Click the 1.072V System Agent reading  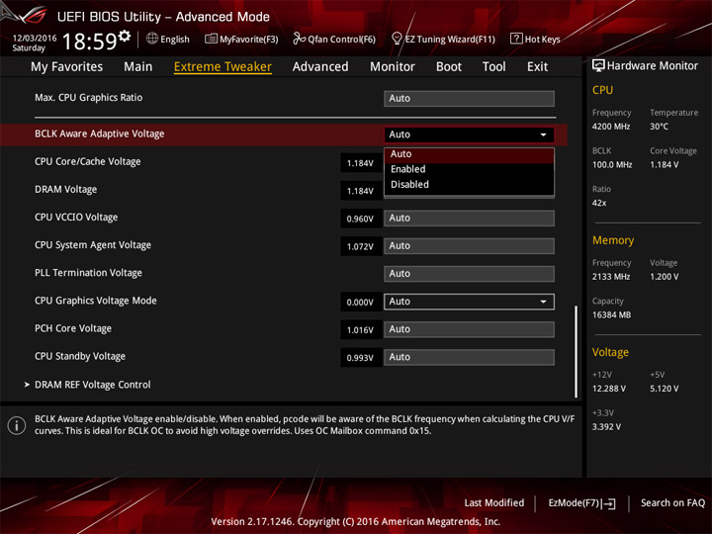360,246
